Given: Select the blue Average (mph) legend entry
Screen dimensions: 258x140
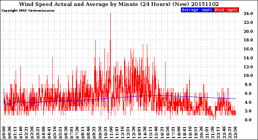Looking at the screenshot, I should 197,10.
